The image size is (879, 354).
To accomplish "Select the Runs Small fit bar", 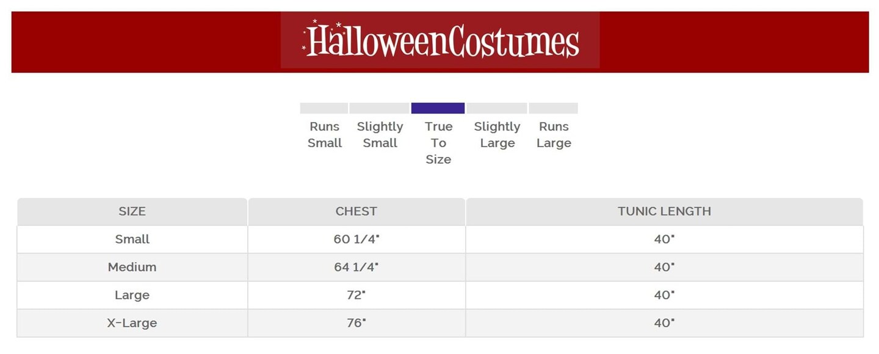I will [x=324, y=108].
